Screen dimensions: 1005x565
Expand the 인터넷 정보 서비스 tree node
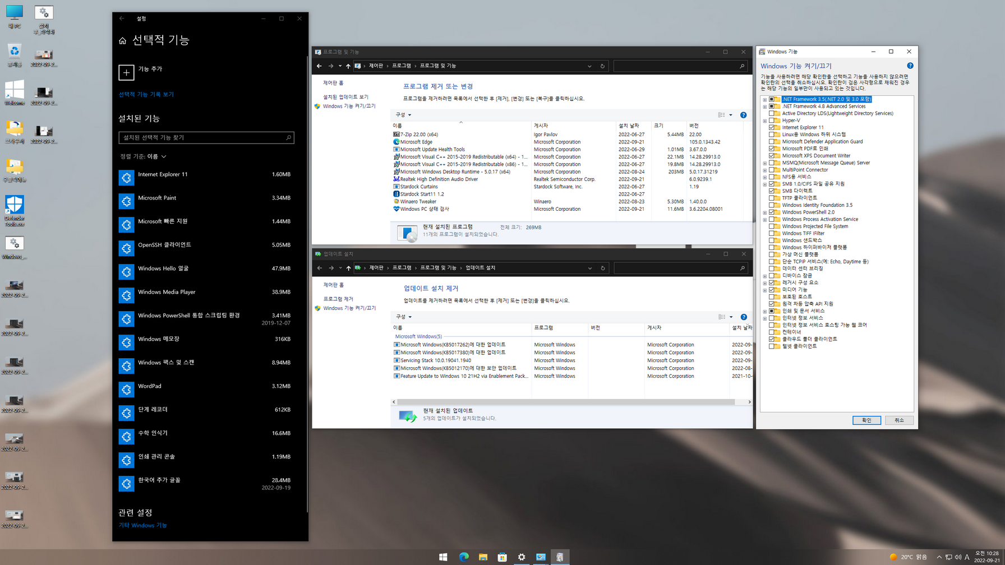tap(765, 318)
